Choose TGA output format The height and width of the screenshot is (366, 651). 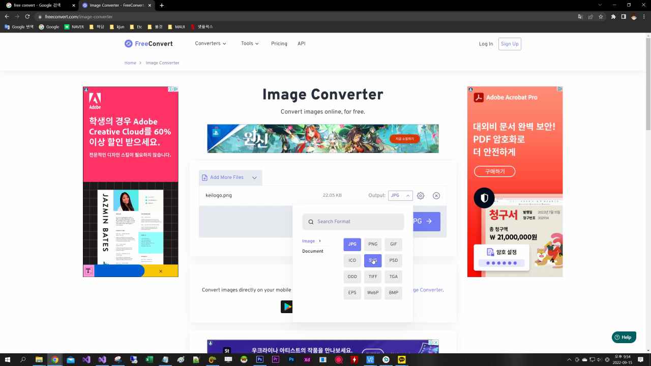(394, 277)
